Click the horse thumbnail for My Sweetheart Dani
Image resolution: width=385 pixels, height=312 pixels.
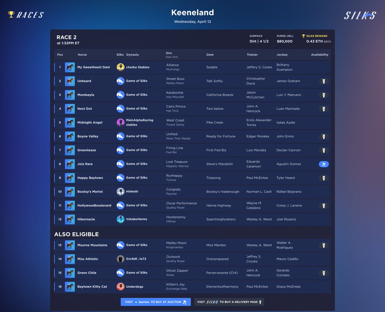click(70, 67)
